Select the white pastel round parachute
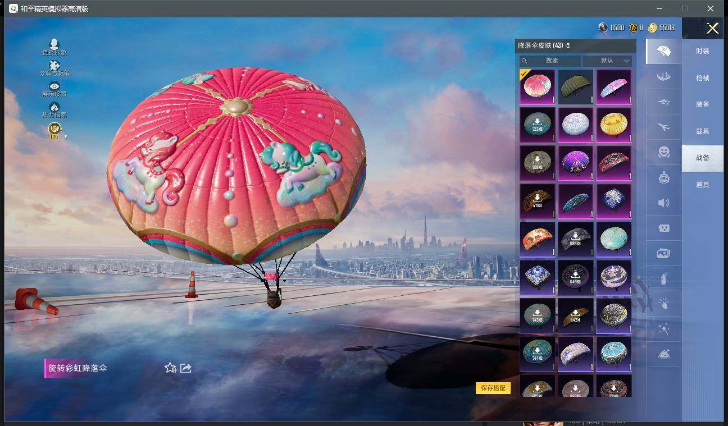 point(576,125)
